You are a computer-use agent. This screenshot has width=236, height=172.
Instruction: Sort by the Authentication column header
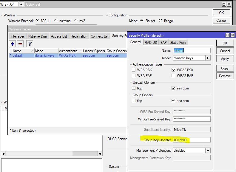point(70,51)
